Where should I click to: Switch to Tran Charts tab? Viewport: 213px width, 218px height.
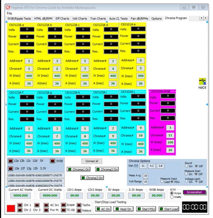click(98, 19)
